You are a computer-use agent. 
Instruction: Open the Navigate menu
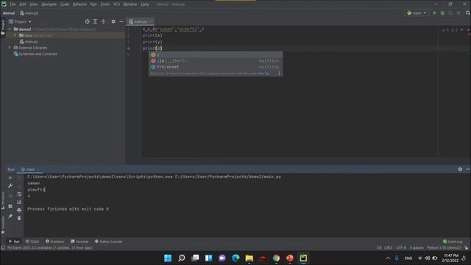point(49,4)
